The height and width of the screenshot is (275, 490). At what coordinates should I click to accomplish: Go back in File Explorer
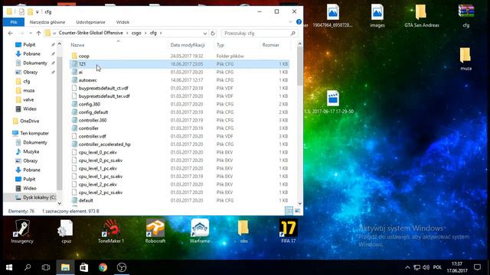[x=10, y=33]
